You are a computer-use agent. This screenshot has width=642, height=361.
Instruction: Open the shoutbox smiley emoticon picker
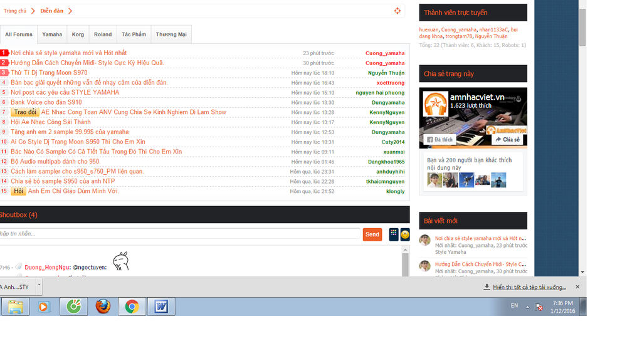[405, 234]
